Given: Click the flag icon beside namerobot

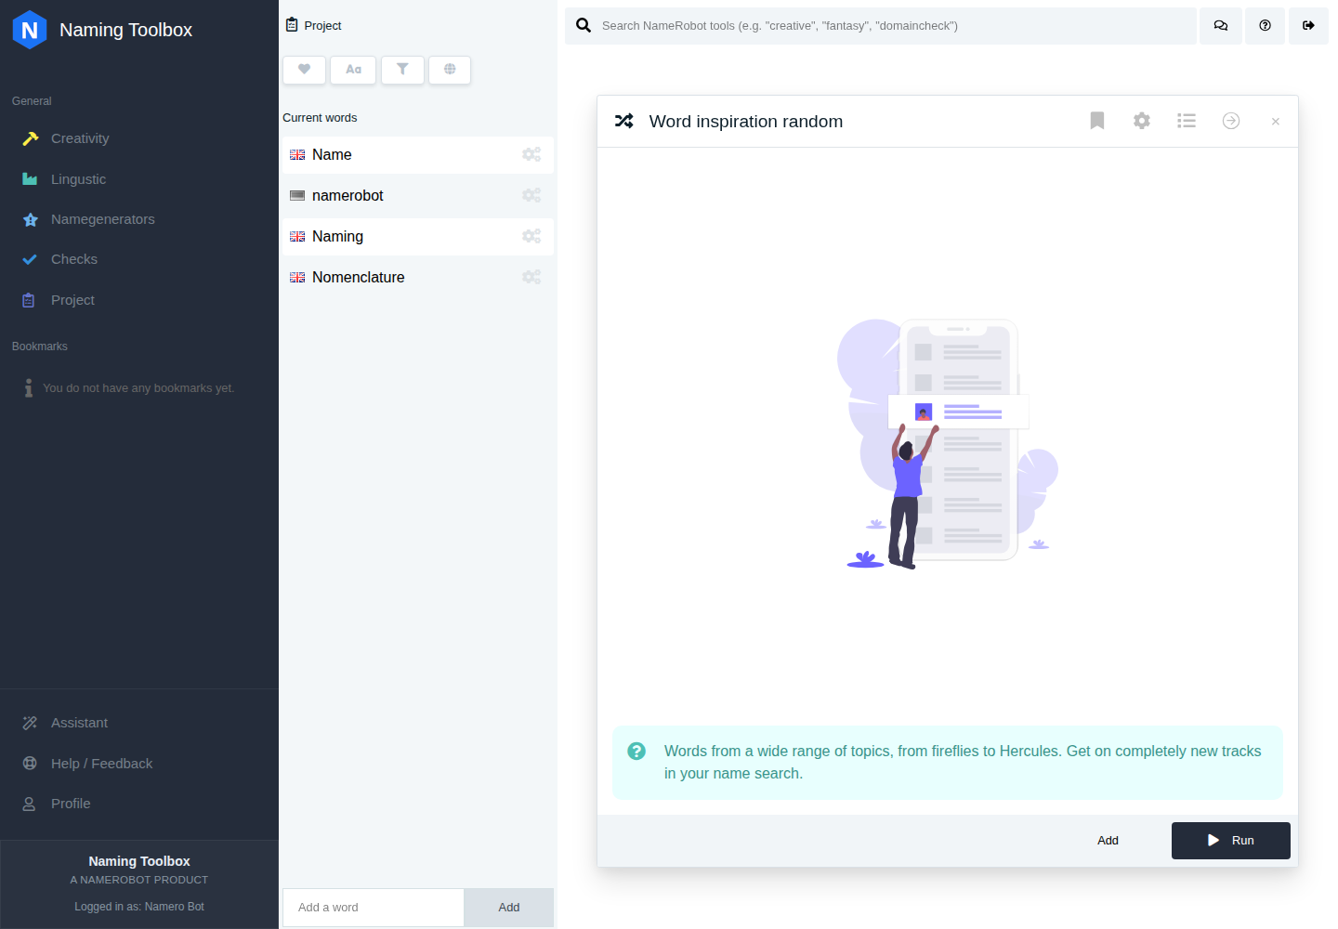Looking at the screenshot, I should pos(297,196).
